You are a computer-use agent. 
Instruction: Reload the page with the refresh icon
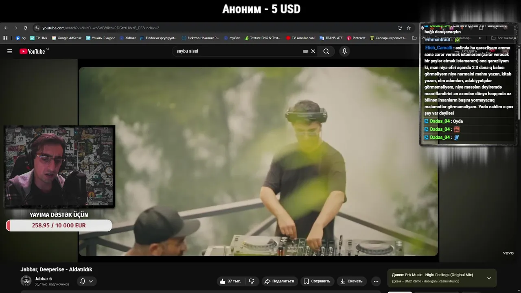(25, 28)
